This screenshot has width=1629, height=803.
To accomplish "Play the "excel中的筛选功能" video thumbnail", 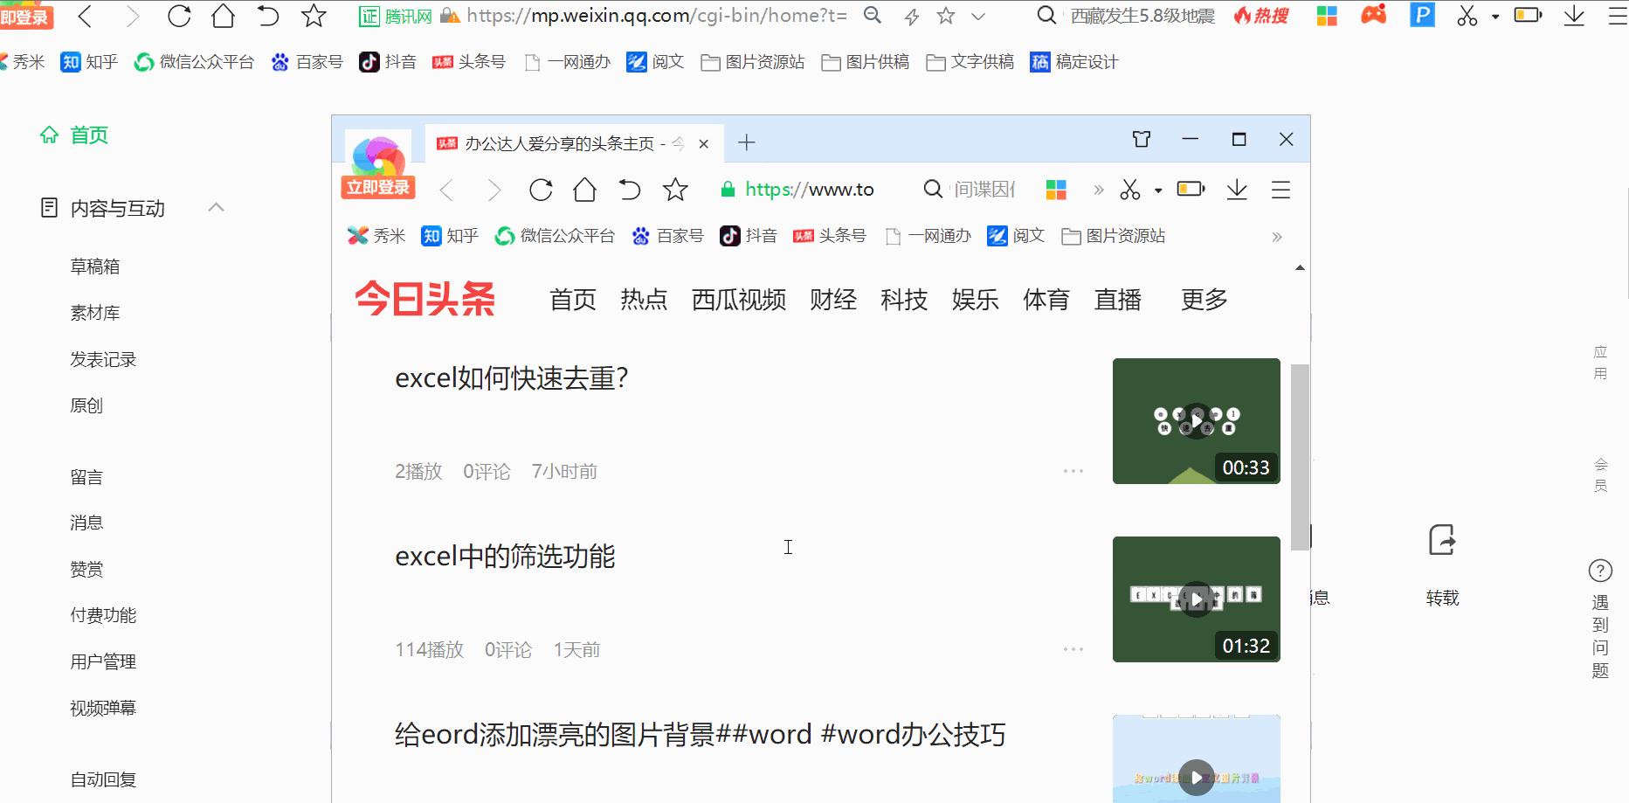I will (x=1195, y=599).
